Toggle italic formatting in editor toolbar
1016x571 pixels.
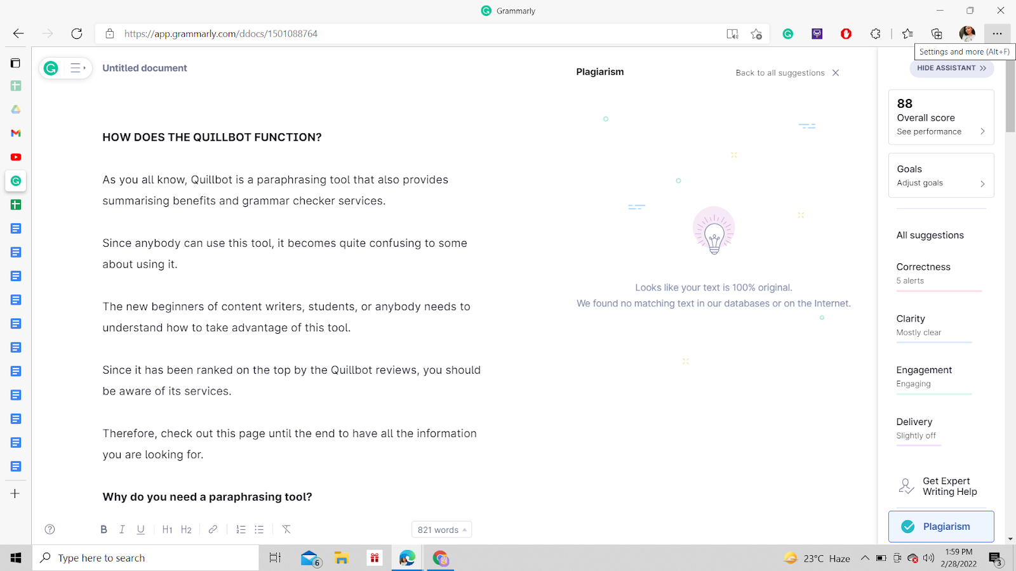point(122,530)
